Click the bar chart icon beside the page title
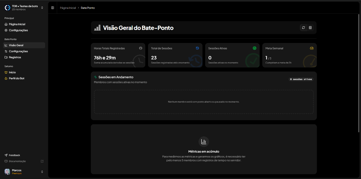361x179 pixels. tap(97, 28)
